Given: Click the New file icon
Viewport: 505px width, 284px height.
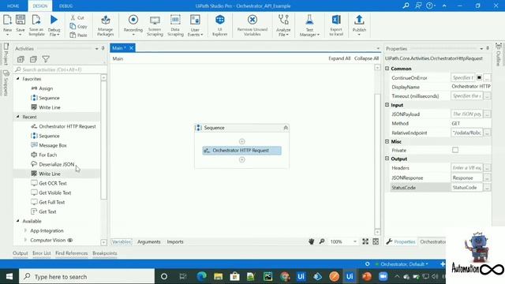Looking at the screenshot, I should click(x=7, y=20).
